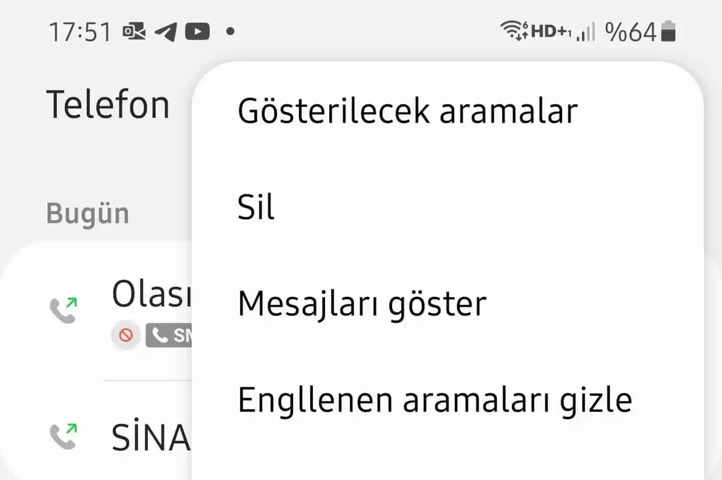Open the call entry starting with SİNA

(151, 436)
